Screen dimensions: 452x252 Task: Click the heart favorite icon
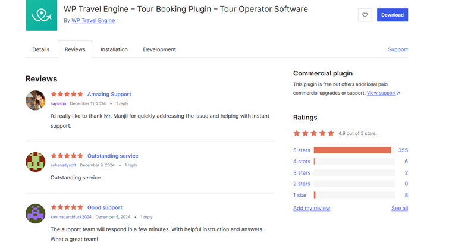(365, 15)
